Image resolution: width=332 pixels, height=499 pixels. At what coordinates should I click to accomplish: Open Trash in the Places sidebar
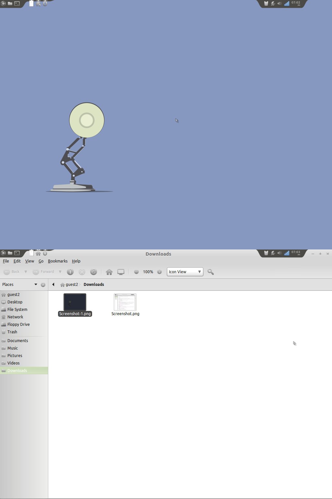(24, 332)
